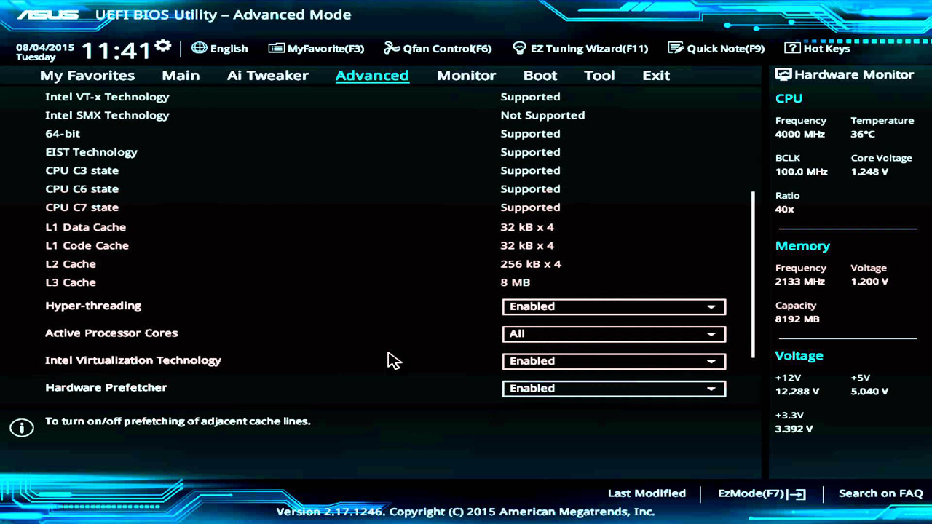
Task: Open Quick Note(F9)
Action: (x=716, y=49)
